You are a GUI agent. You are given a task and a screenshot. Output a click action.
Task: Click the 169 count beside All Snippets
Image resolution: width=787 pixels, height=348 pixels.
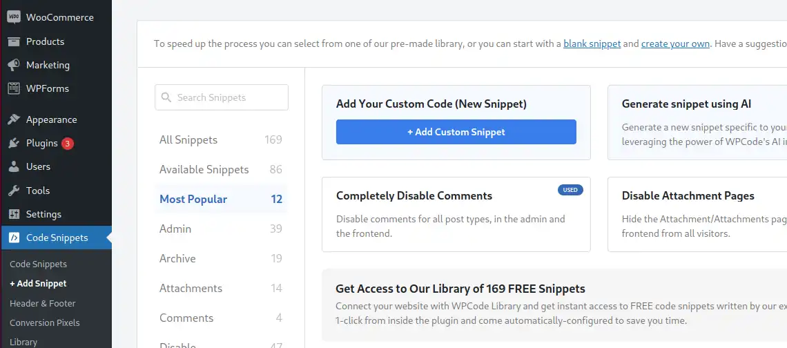pos(273,139)
